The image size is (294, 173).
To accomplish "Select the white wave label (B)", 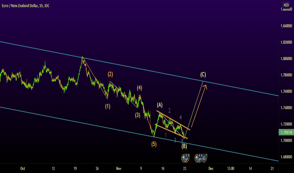I will 184,146.
